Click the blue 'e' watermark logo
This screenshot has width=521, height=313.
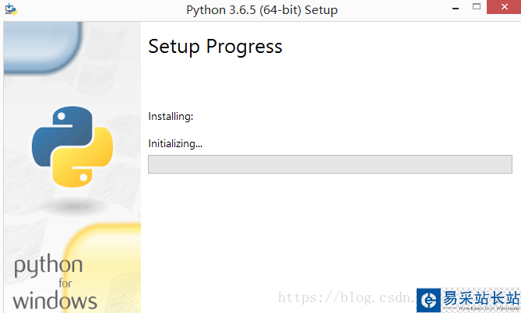(x=428, y=300)
